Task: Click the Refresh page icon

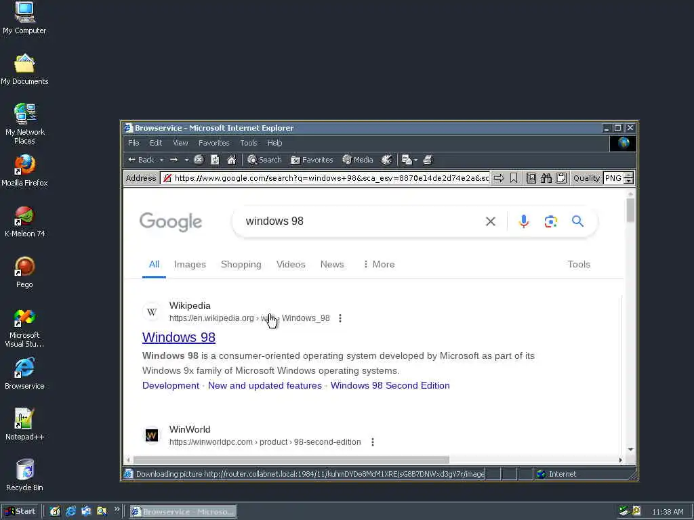Action: 215,160
